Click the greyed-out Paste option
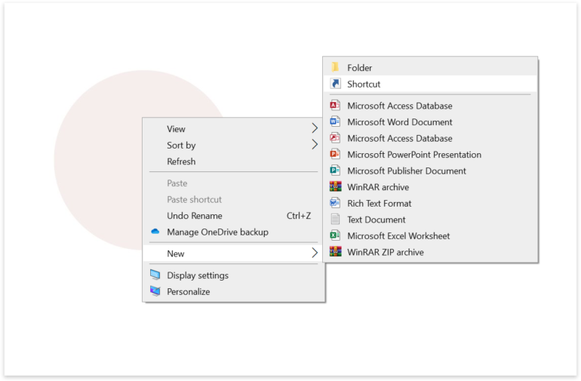The height and width of the screenshot is (381, 581). point(177,183)
